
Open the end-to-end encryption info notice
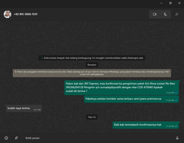[92, 73]
